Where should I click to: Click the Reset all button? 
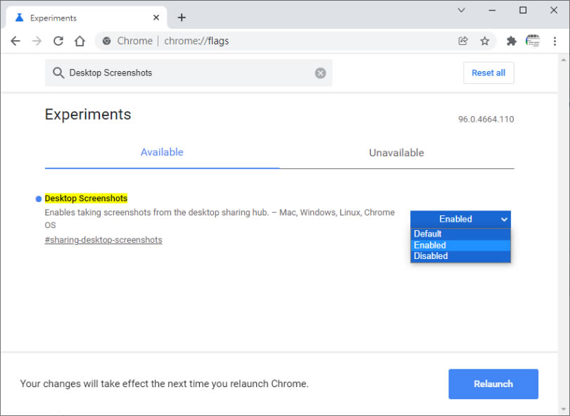click(x=488, y=73)
